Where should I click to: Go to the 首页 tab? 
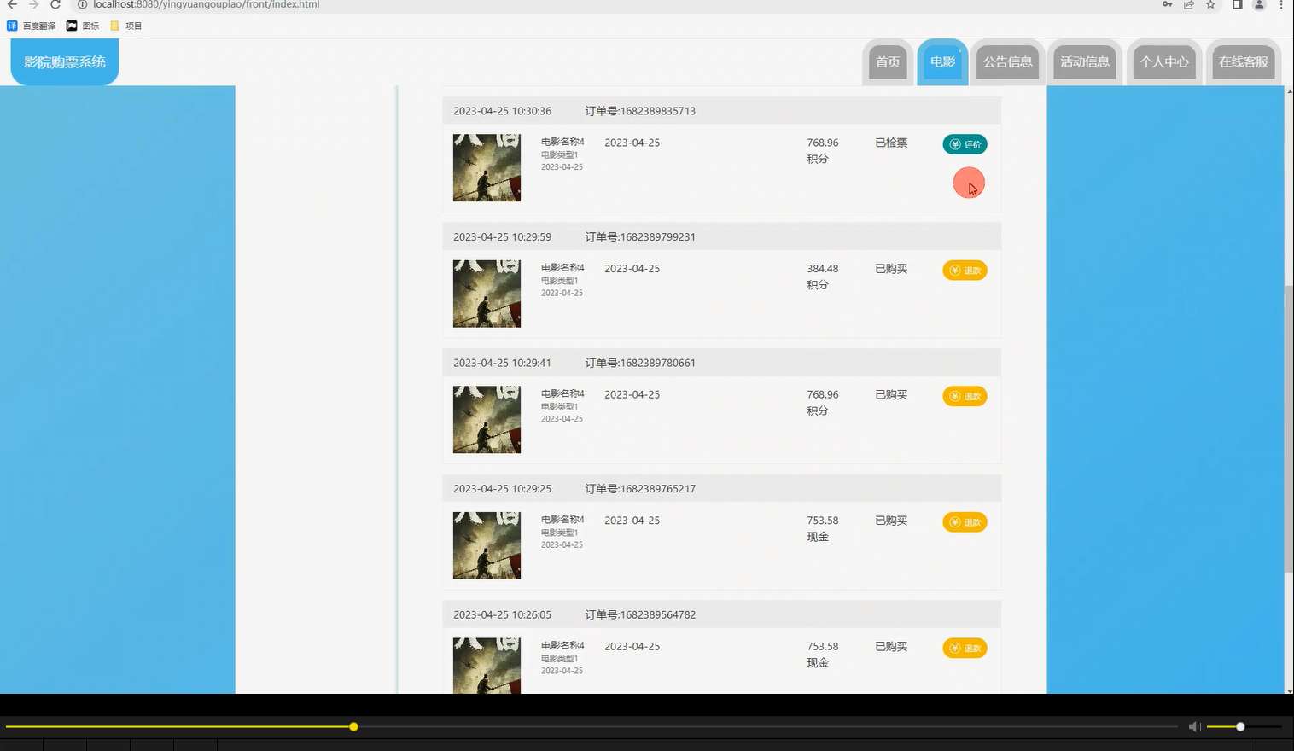(x=888, y=61)
